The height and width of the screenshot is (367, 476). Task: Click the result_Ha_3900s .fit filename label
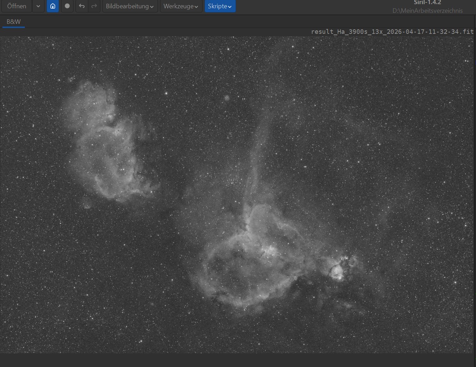[x=392, y=32]
